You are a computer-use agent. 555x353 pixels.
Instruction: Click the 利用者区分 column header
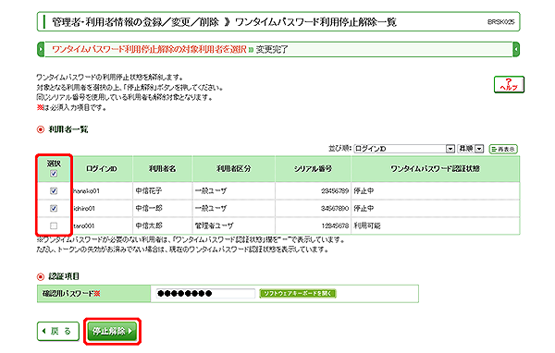tap(234, 169)
